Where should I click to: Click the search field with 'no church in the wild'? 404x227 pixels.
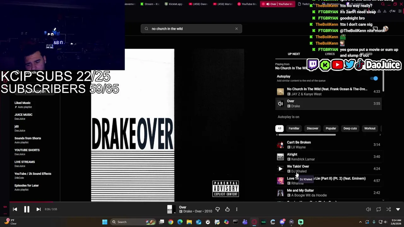click(x=191, y=29)
